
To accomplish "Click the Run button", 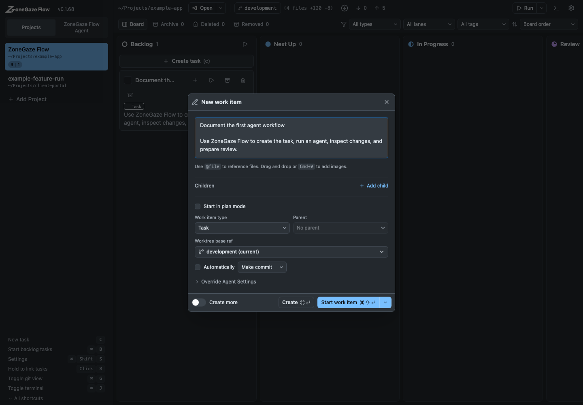I will click(x=525, y=8).
